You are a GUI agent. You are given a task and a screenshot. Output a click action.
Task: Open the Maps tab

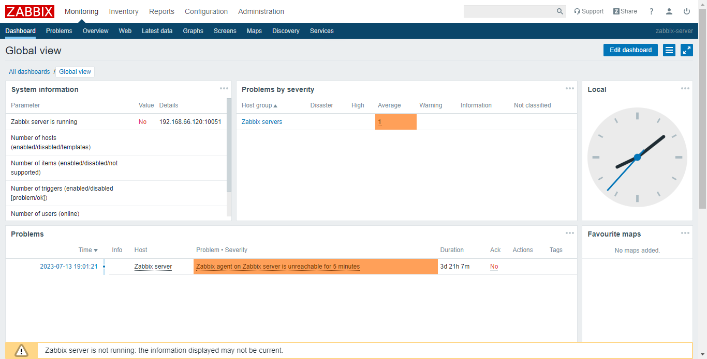254,31
